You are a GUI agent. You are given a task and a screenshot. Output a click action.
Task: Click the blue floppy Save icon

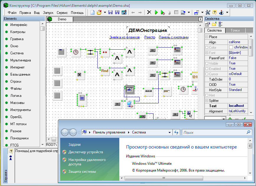[110, 12]
